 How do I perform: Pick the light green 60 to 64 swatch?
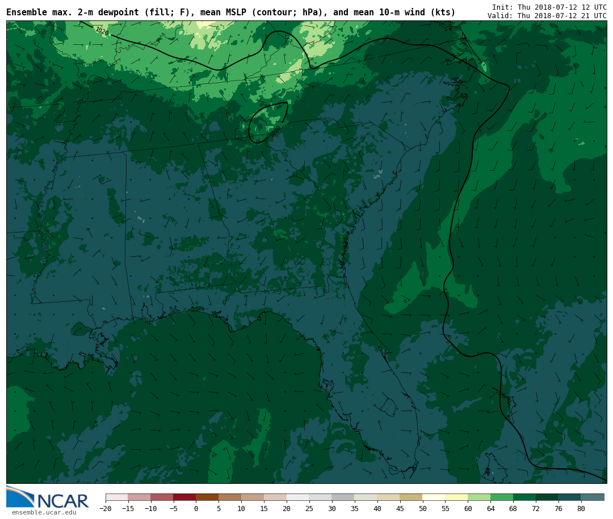click(x=479, y=497)
